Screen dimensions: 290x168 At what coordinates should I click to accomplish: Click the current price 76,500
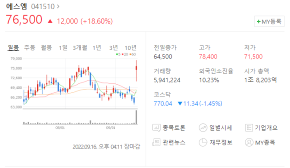[x=24, y=20]
